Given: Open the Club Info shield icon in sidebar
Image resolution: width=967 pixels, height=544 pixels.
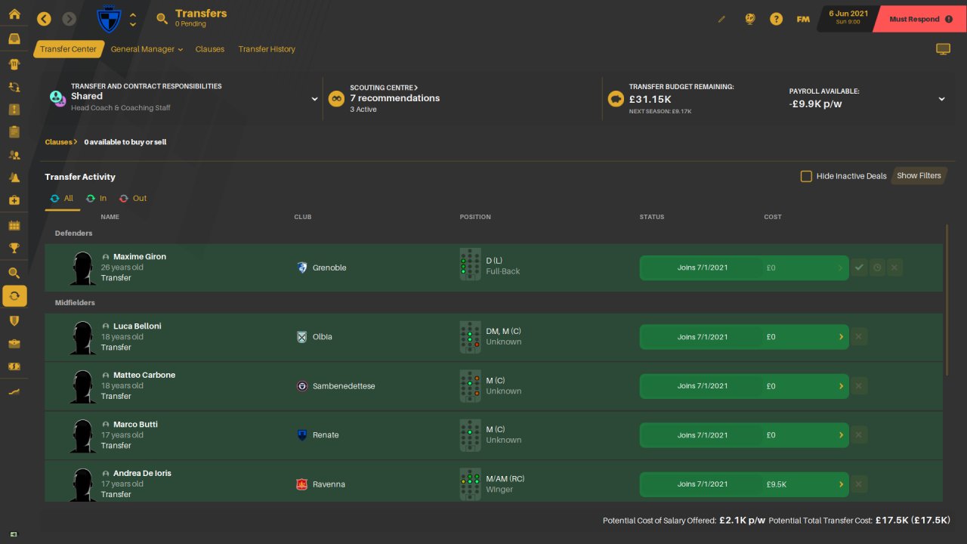Looking at the screenshot, I should click(14, 320).
